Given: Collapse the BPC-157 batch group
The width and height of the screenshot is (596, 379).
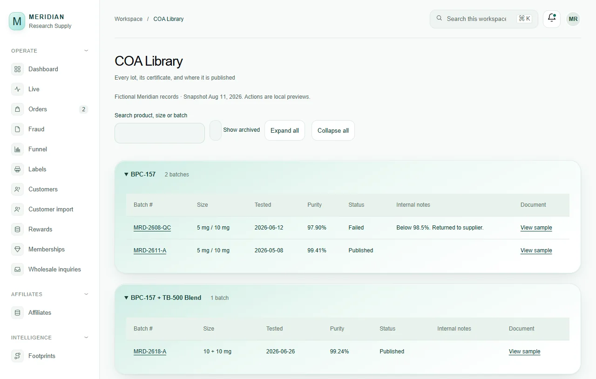Looking at the screenshot, I should [126, 175].
